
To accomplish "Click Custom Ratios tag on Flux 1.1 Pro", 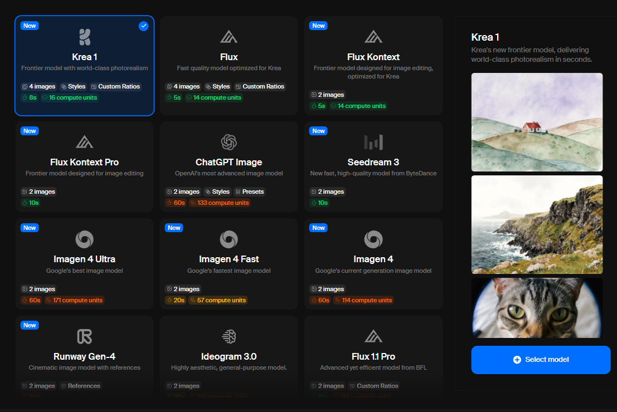I will point(374,386).
